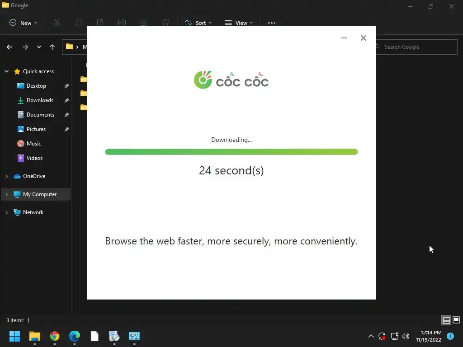This screenshot has height=347, width=463.
Task: Launch Microsoft Edge from the taskbar
Action: tap(75, 336)
